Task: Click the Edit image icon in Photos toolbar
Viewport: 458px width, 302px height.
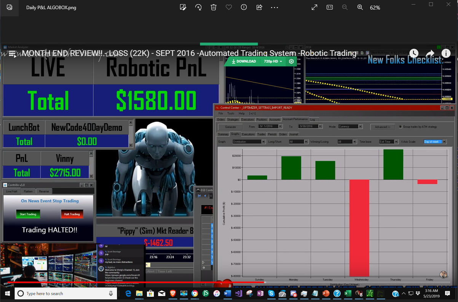Action: tap(183, 7)
